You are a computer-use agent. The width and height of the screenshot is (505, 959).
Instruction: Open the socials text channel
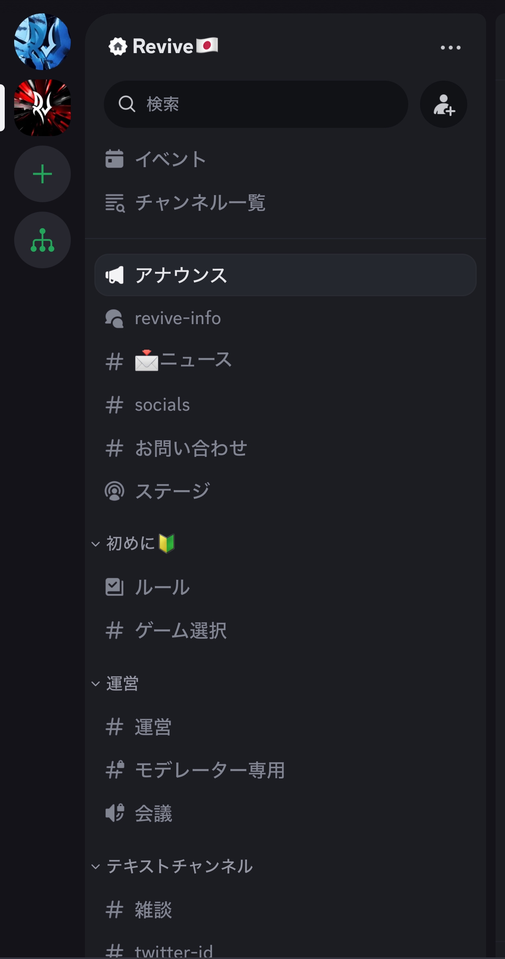pos(286,405)
